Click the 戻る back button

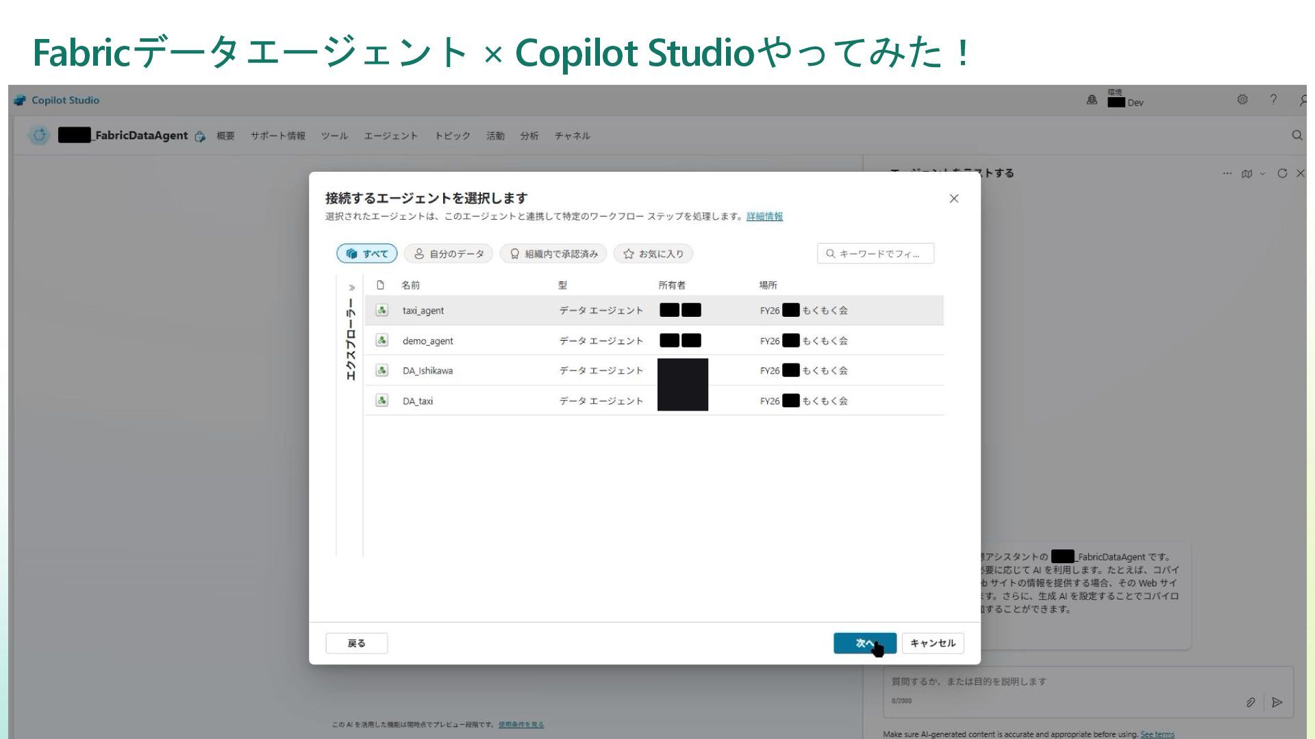click(356, 643)
